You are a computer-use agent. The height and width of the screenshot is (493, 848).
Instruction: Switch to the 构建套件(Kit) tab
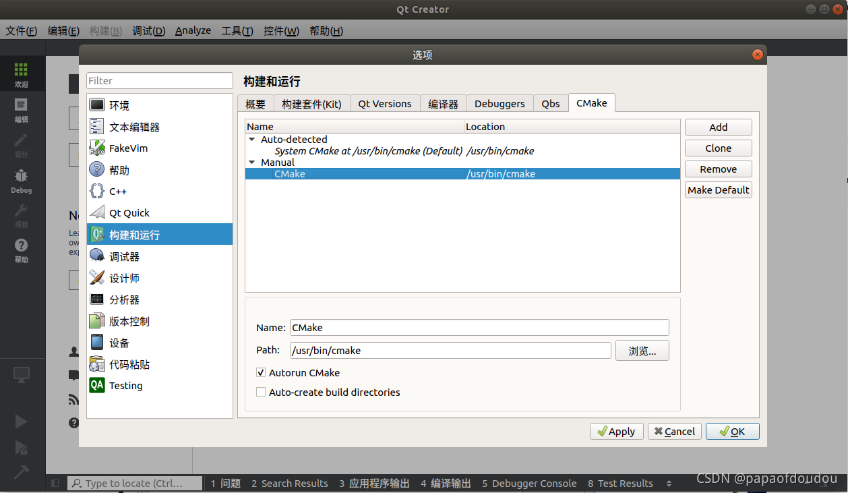click(x=311, y=104)
